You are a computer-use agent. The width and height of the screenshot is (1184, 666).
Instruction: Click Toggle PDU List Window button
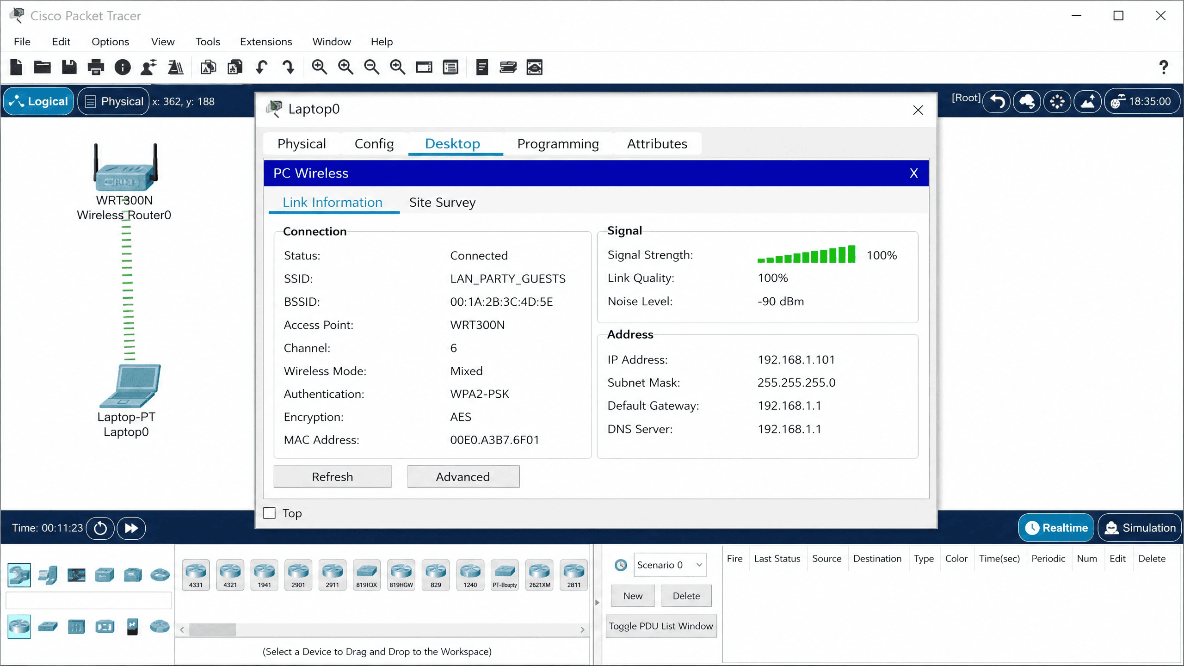tap(661, 626)
